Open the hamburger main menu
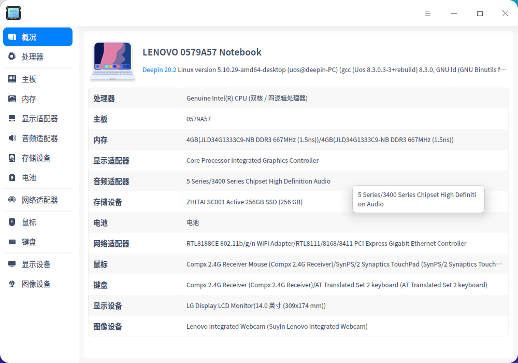 click(x=428, y=13)
